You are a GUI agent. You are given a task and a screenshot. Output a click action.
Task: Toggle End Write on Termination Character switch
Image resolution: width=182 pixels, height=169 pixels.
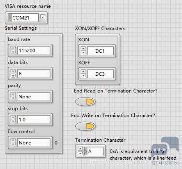[86, 126]
